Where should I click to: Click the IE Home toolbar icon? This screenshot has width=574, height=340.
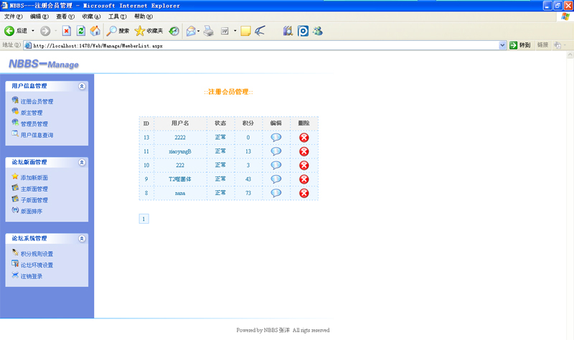tap(95, 31)
